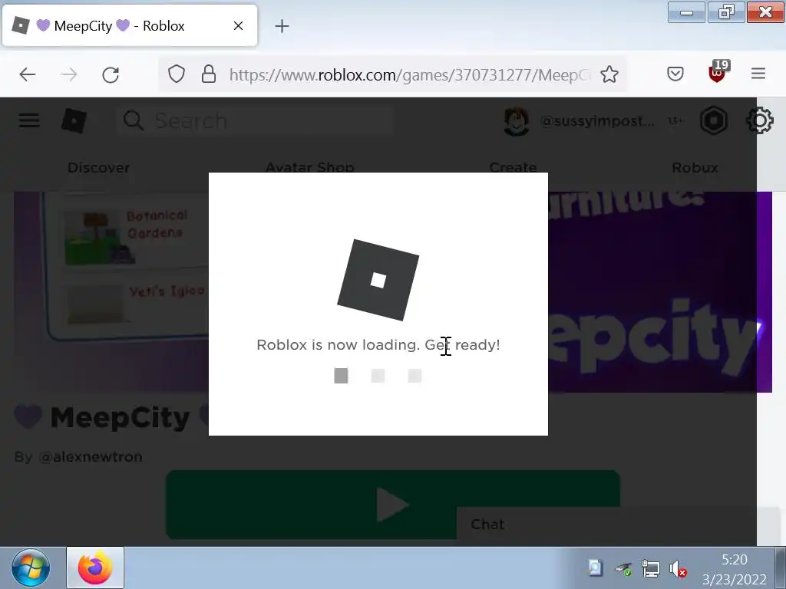Open the @sussyimpost... profile link
Viewport: 786px width, 589px height.
(597, 121)
